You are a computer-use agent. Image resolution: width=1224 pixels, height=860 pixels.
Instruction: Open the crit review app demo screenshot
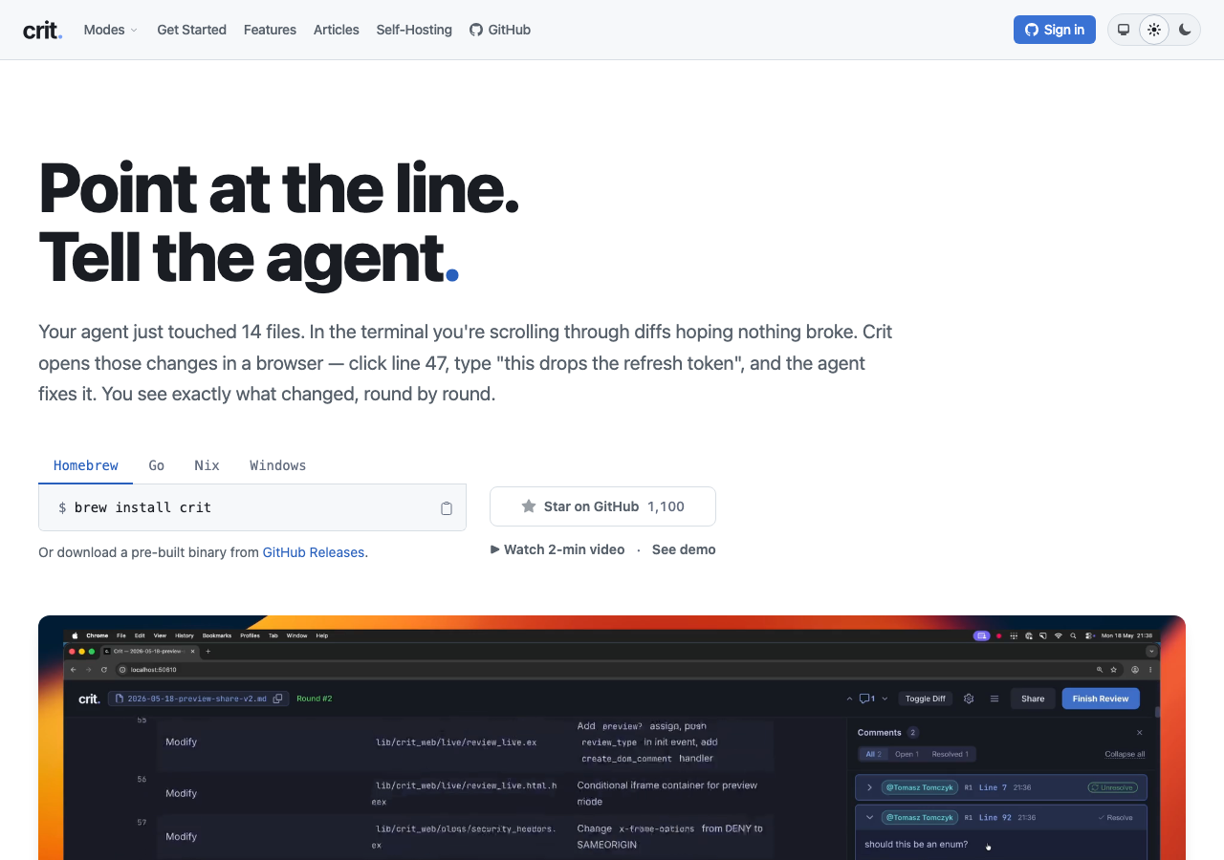[612, 738]
